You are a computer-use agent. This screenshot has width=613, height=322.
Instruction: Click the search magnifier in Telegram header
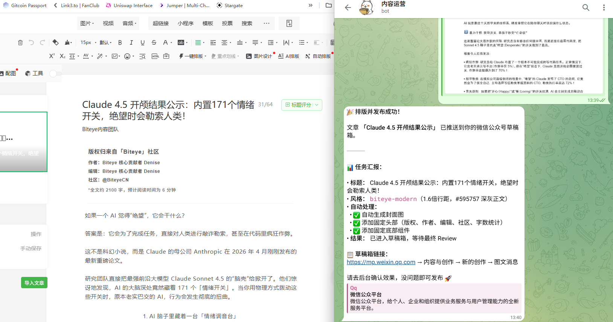point(586,8)
